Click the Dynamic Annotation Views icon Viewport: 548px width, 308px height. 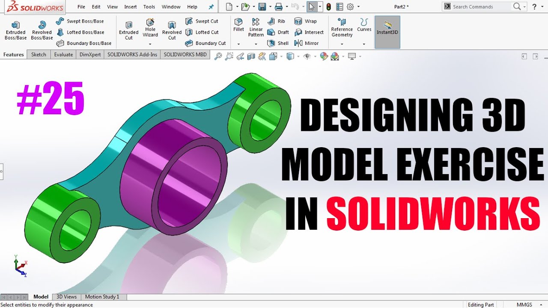[x=262, y=56]
